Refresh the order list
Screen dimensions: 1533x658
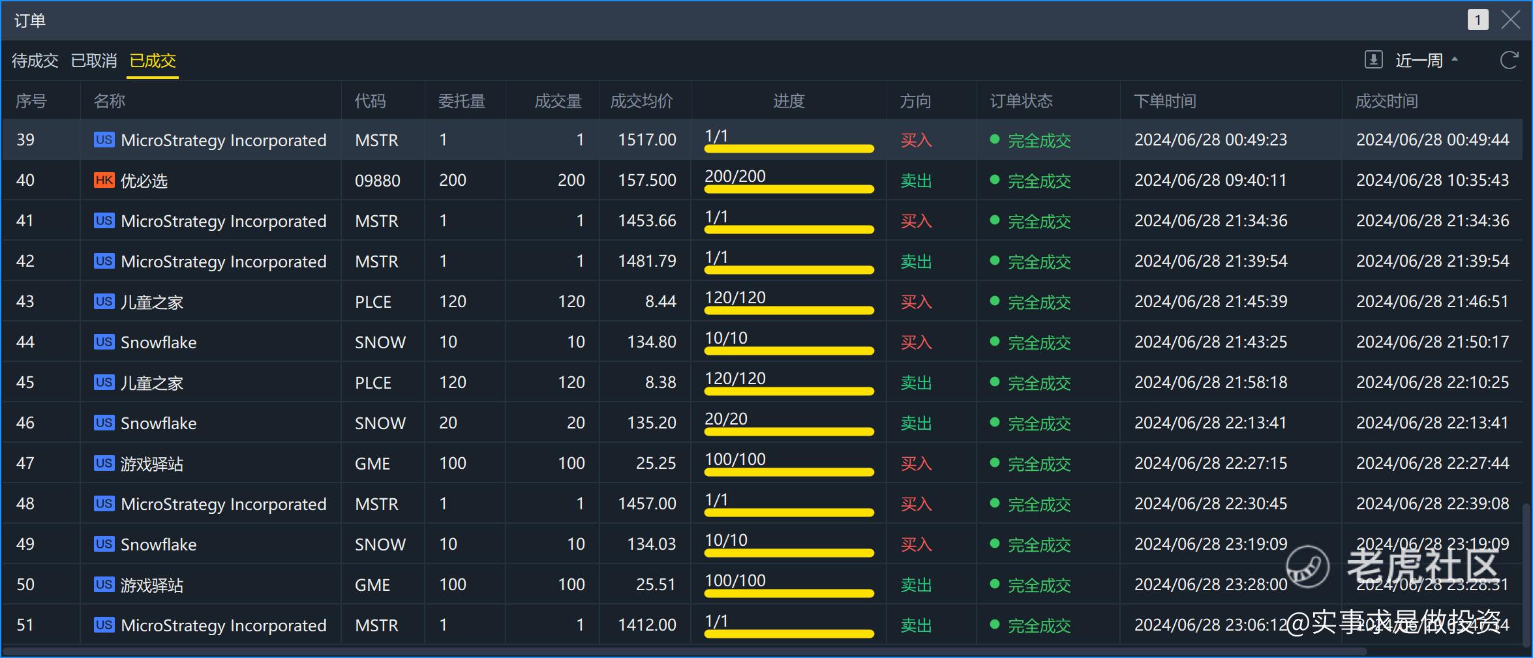1509,60
